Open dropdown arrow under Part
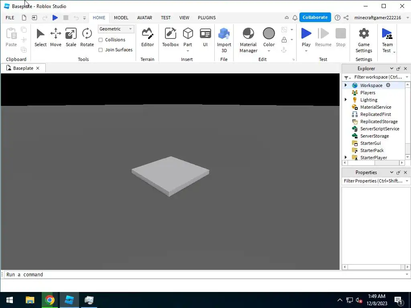 188,51
